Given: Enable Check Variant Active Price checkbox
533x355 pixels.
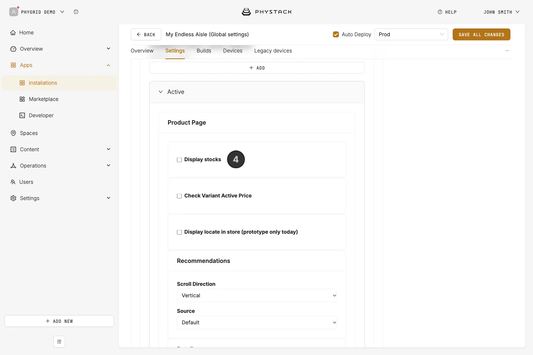Looking at the screenshot, I should (x=179, y=196).
